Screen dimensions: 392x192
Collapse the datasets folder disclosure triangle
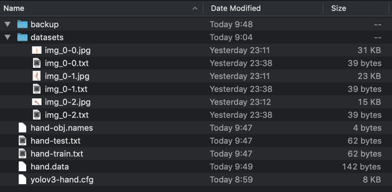tap(7, 38)
